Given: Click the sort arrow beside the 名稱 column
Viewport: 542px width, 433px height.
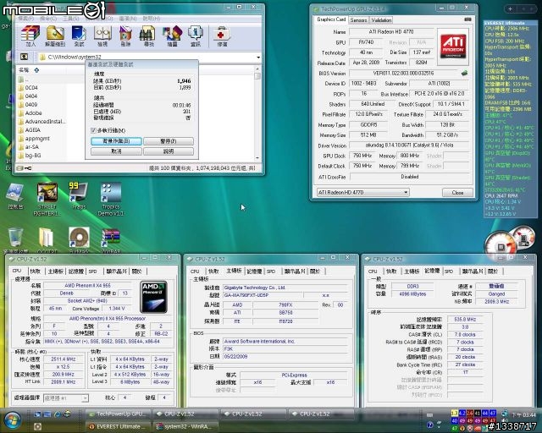Looking at the screenshot, I should (x=36, y=70).
